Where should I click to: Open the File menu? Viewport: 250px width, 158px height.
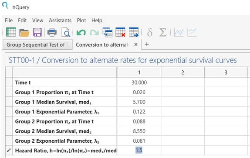(x=9, y=21)
